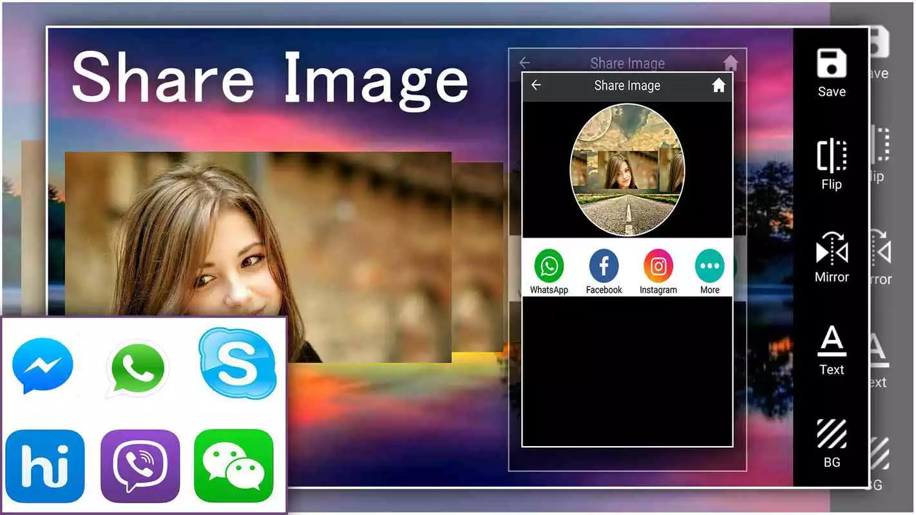This screenshot has width=916, height=515.
Task: Go back from Share Image screen
Action: click(536, 85)
